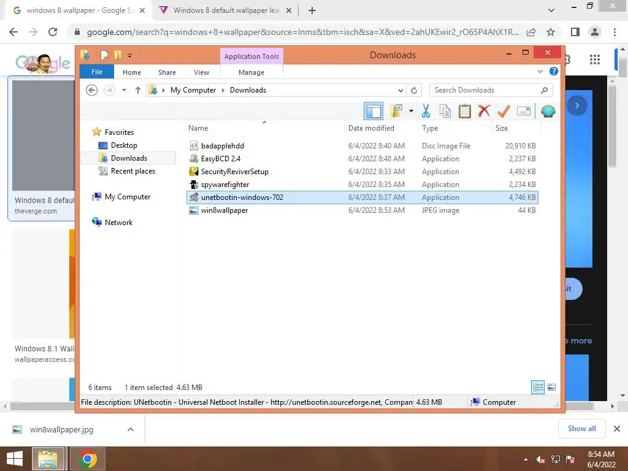Open Chrome side panel icon
Screen dimensions: 628x471
(575, 32)
